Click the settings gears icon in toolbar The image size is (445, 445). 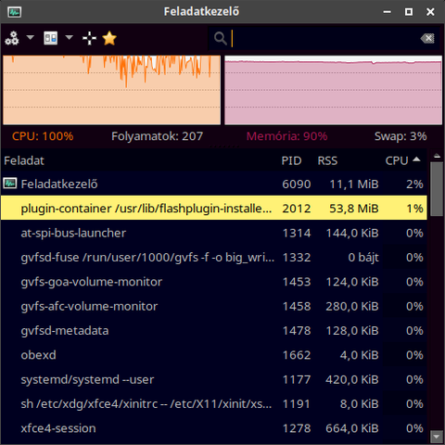pyautogui.click(x=12, y=38)
